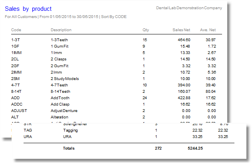Select description '1 Imm'
The height and width of the screenshot is (166, 252).
pos(56,53)
